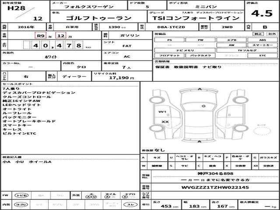
Task: Click spare tire dotted circle
Action: (x=262, y=131)
